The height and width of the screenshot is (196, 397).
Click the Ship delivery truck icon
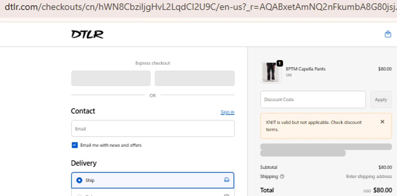(x=227, y=180)
